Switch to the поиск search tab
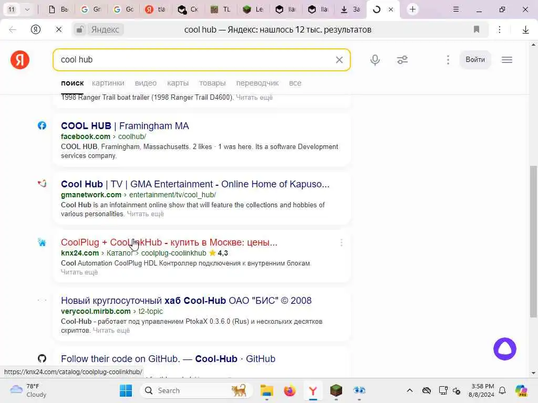This screenshot has width=538, height=403. pos(73,83)
